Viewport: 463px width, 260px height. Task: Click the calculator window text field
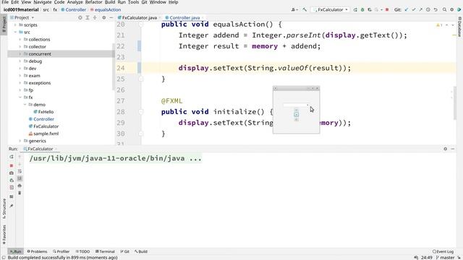coord(296,105)
